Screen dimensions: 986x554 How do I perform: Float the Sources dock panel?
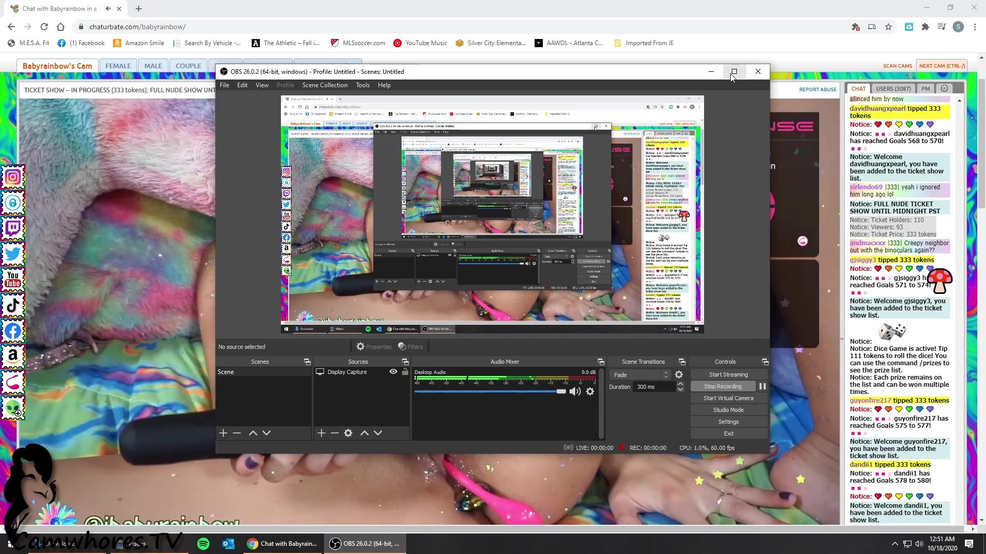tap(405, 362)
